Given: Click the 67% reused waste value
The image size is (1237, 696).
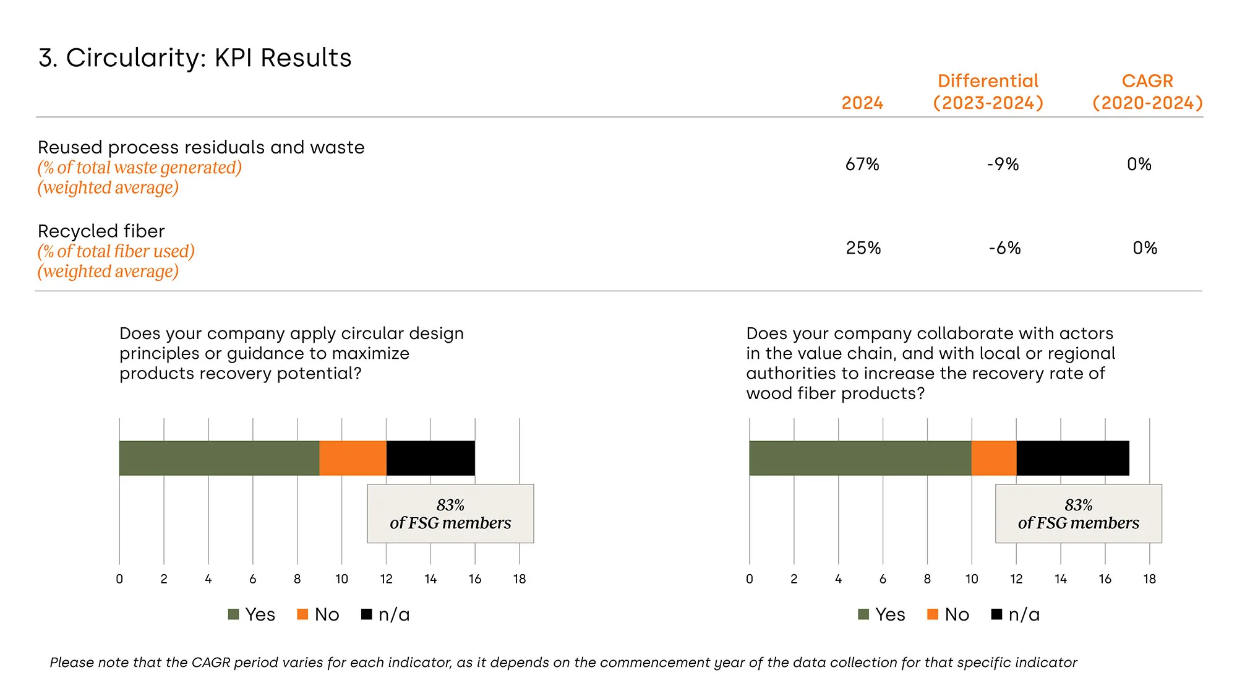Looking at the screenshot, I should coord(862,164).
